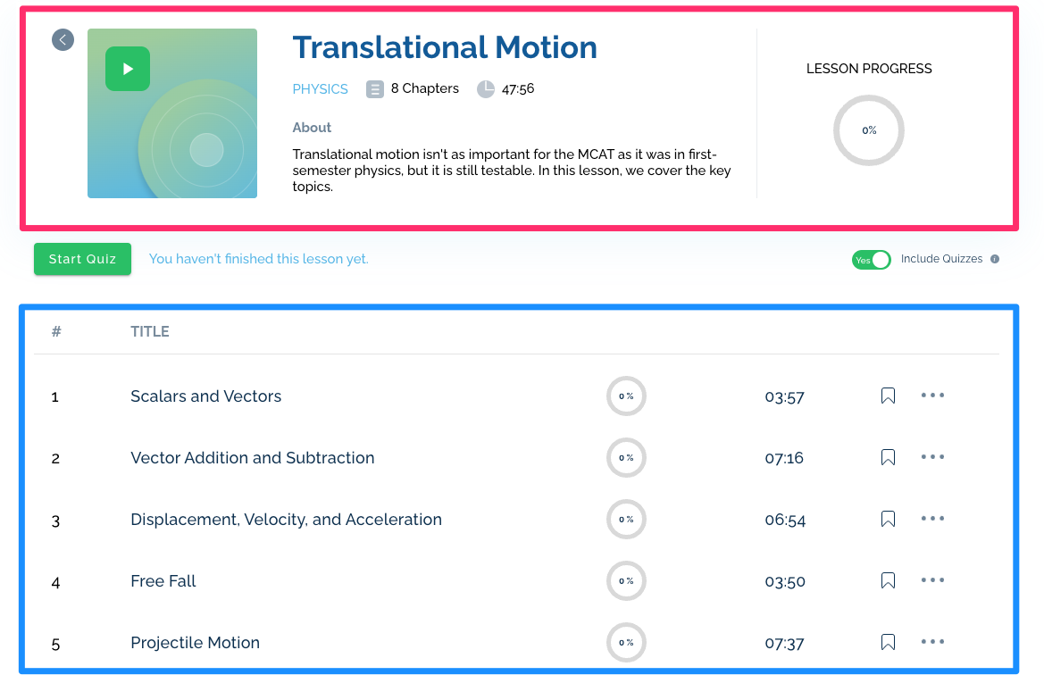Click the lesson thumbnail image

click(x=172, y=113)
